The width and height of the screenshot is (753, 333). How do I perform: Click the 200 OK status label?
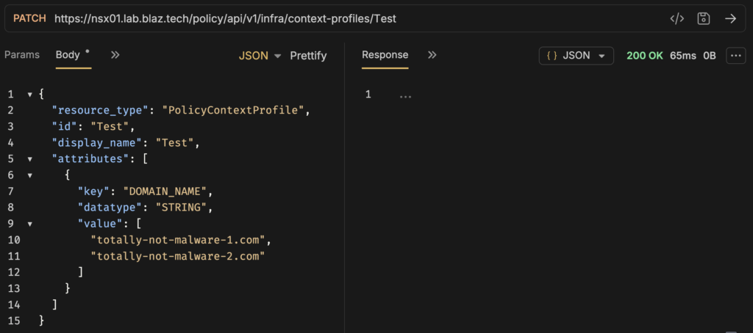coord(644,56)
